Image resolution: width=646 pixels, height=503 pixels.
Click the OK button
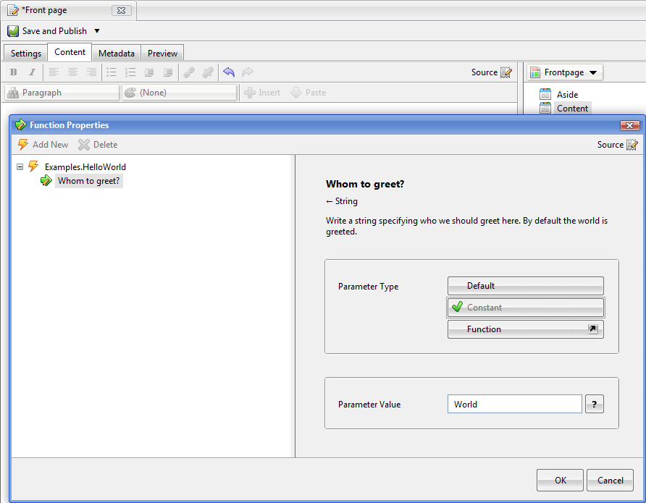(560, 480)
